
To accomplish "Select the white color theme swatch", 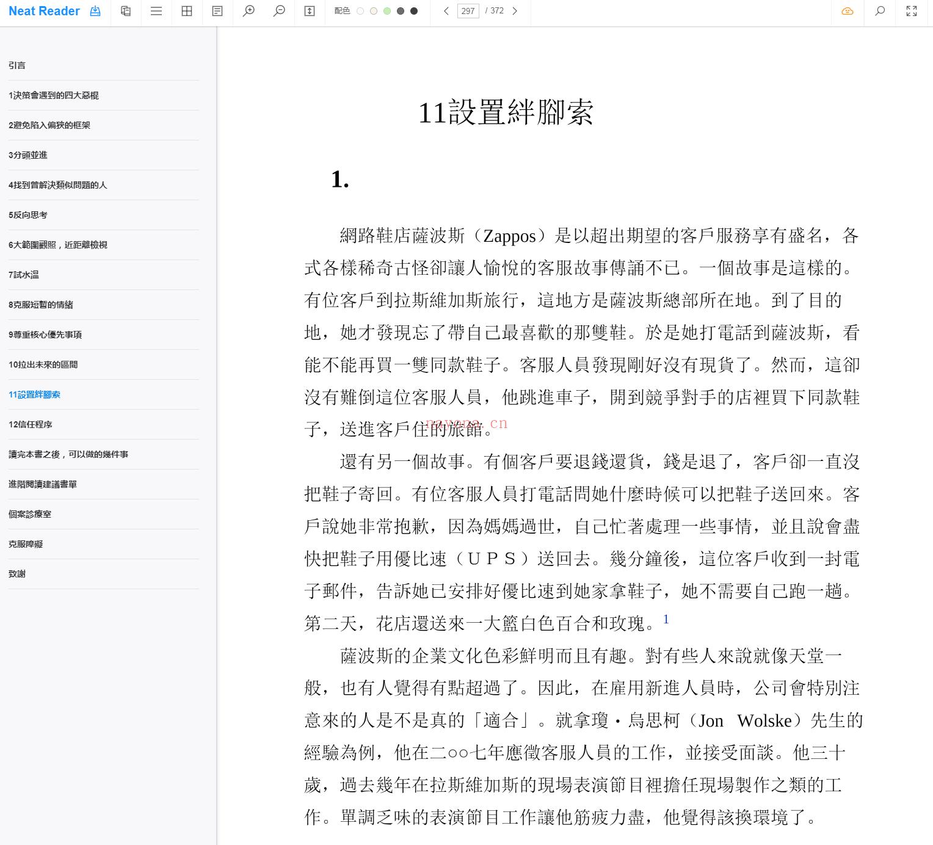I will [360, 11].
